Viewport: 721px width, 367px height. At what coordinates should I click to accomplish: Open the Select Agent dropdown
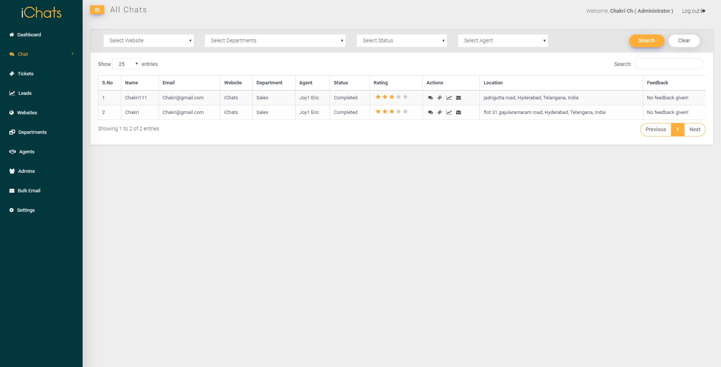click(503, 40)
